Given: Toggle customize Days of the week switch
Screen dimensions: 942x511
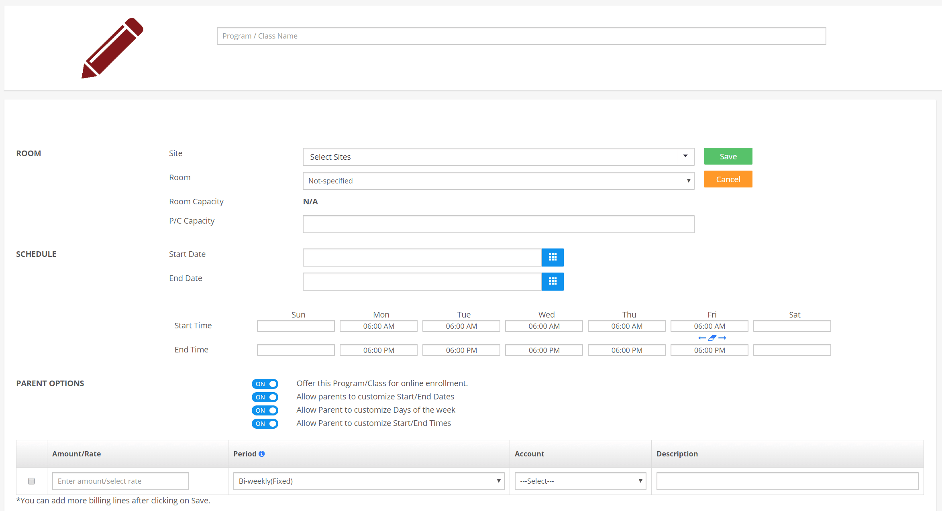Looking at the screenshot, I should pyautogui.click(x=265, y=410).
